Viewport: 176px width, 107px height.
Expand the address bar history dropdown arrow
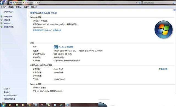click(x=137, y=3)
